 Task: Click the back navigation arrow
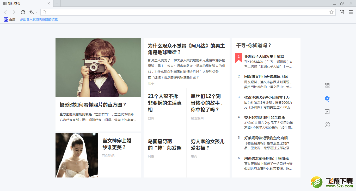(x=5, y=12)
